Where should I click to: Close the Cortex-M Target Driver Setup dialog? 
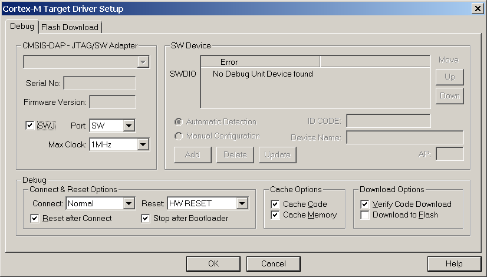click(x=477, y=8)
